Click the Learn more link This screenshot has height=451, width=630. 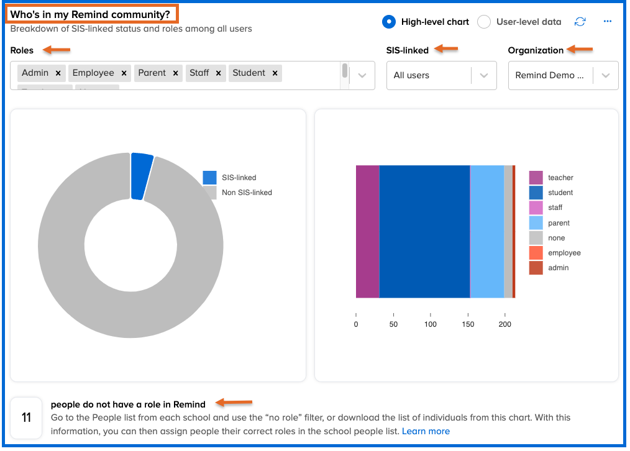[426, 431]
